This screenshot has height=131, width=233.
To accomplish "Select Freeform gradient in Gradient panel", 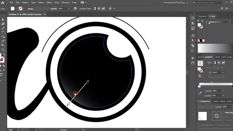I will pyautogui.click(x=223, y=63).
